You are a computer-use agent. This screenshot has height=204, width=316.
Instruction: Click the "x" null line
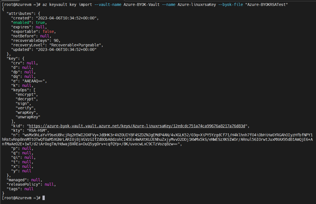[22, 166]
